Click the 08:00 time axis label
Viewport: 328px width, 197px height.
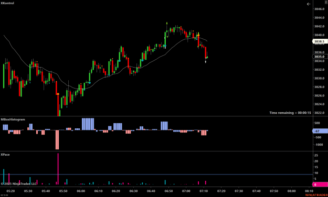click(x=291, y=191)
